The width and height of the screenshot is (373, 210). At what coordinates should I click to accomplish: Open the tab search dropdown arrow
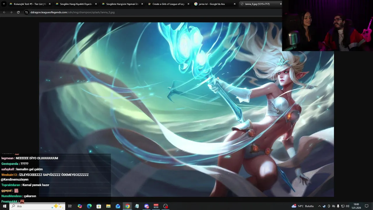click(4, 4)
